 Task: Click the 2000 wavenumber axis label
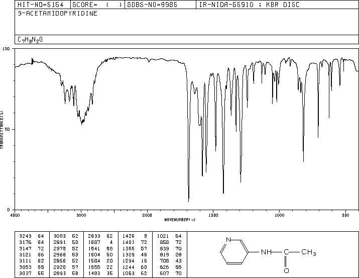coord(147,215)
